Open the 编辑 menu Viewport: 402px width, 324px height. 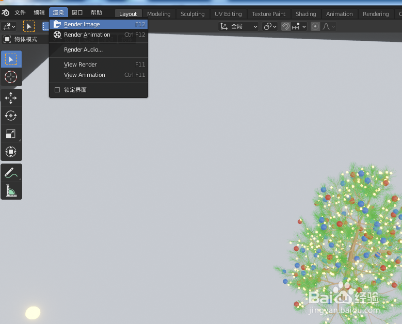click(x=39, y=12)
